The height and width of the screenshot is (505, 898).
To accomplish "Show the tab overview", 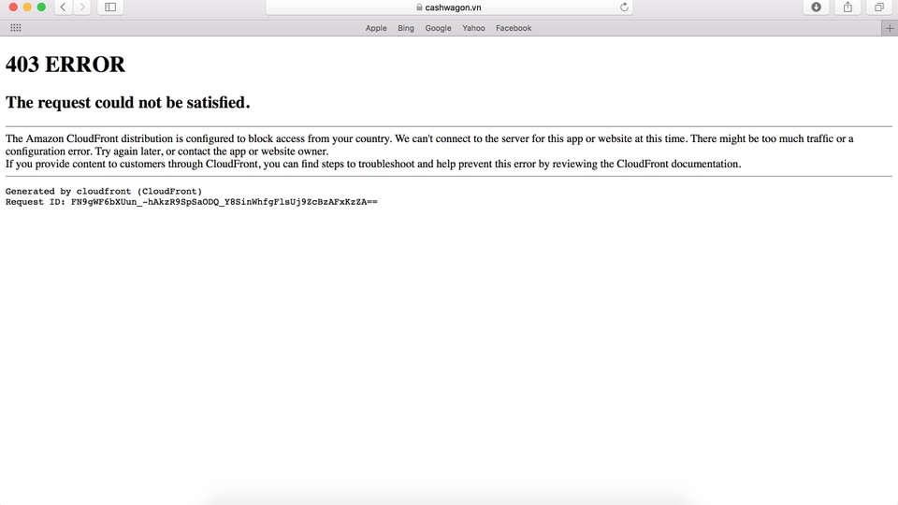I will (879, 7).
